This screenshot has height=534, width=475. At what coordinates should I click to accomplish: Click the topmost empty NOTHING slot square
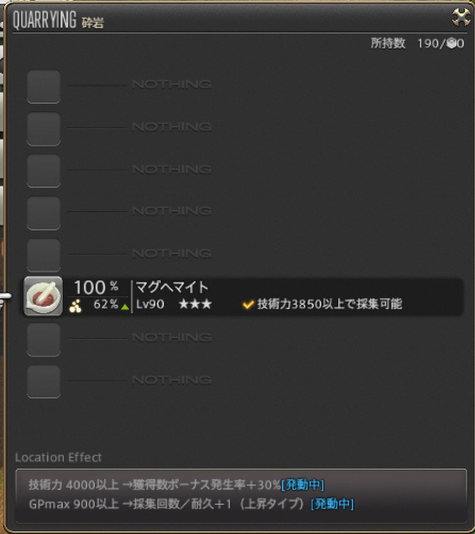(x=44, y=87)
